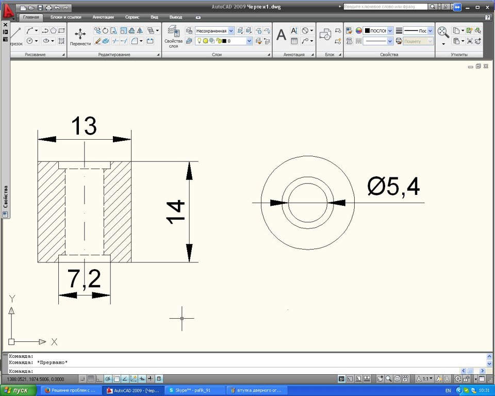Click the Insert block icon
Image resolution: width=495 pixels, height=396 pixels.
(x=325, y=35)
